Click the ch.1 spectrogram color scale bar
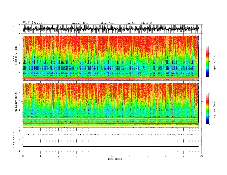The width and height of the screenshot is (227, 175). 207,62
